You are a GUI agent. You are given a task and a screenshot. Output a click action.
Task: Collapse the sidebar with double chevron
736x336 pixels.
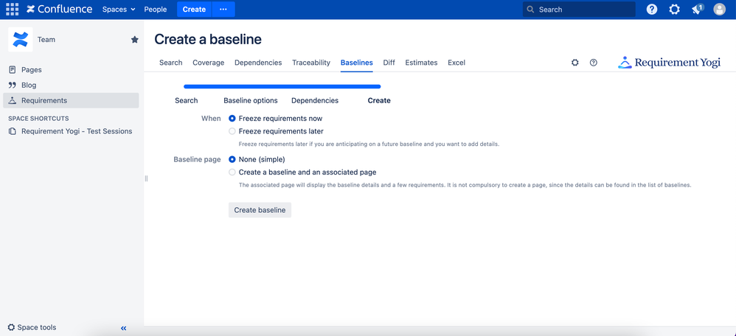124,328
